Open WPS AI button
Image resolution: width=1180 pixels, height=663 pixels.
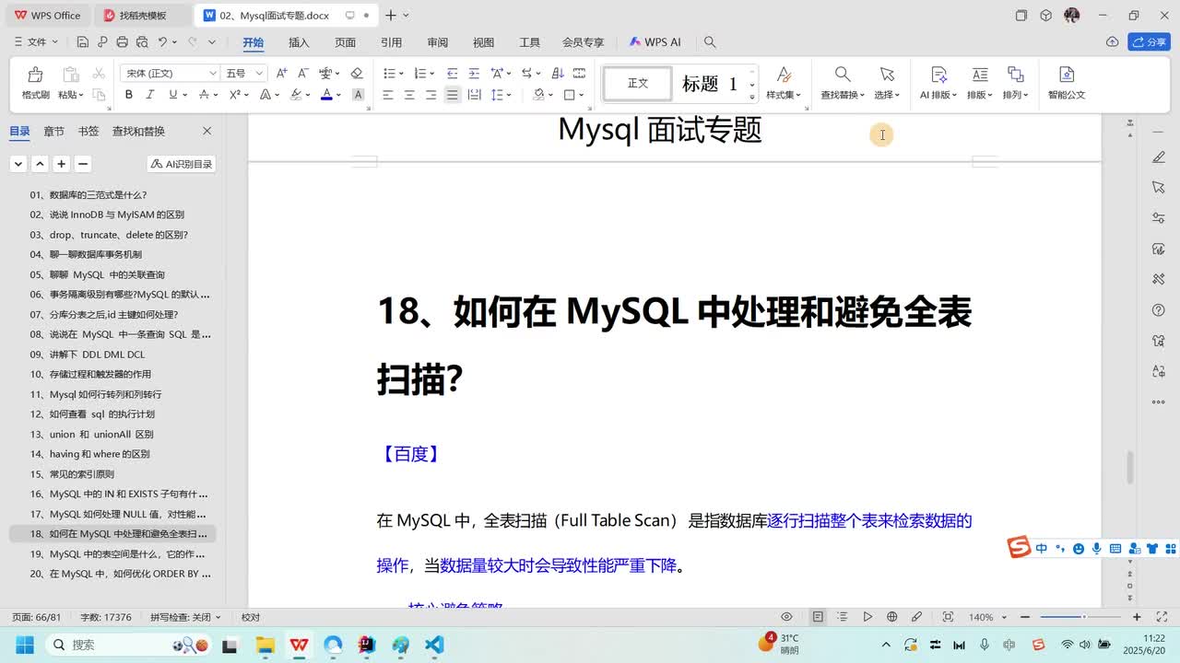click(655, 42)
